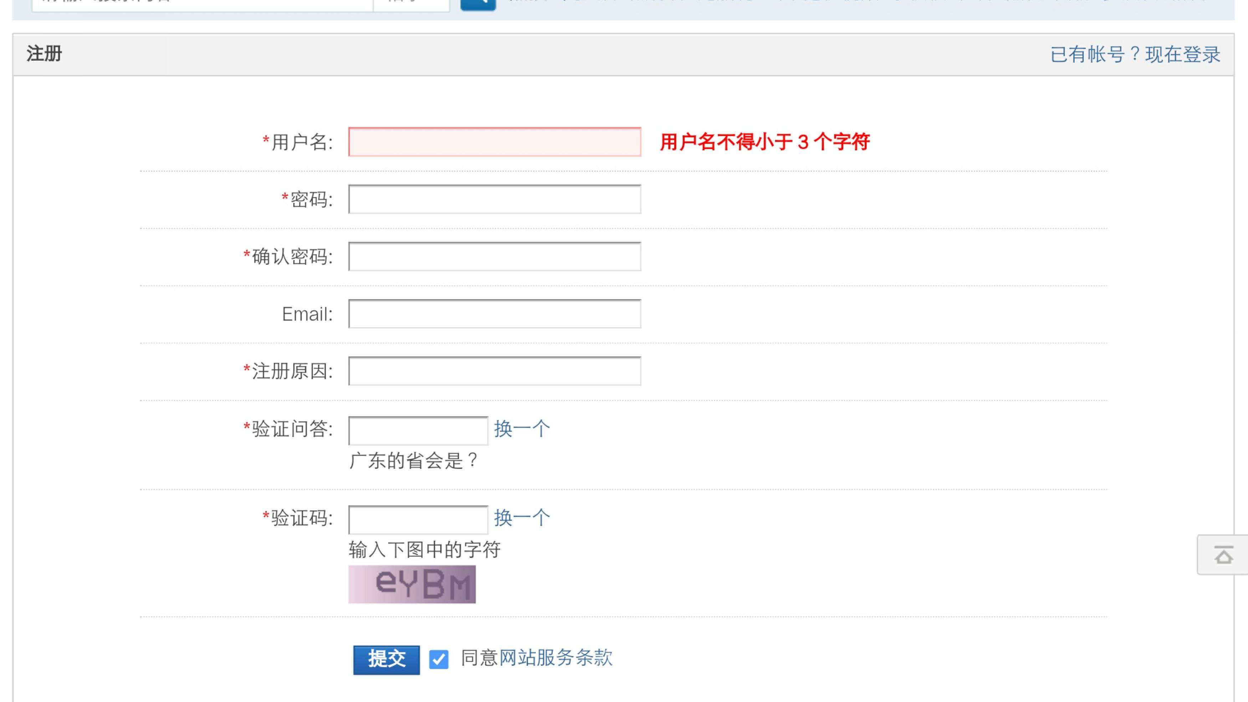
Task: Click the blue search icon button
Action: (478, 4)
